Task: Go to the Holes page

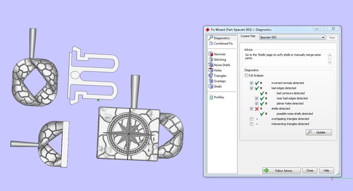Action: point(218,70)
